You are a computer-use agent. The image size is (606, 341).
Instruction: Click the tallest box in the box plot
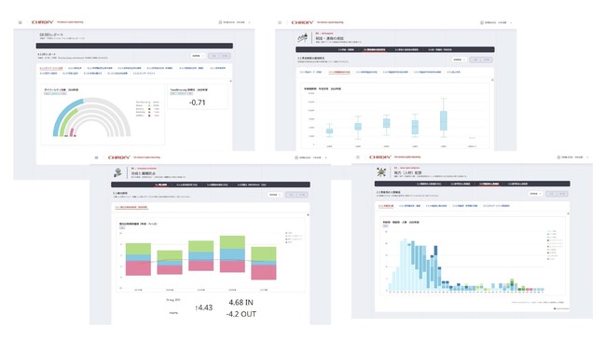tap(444, 120)
